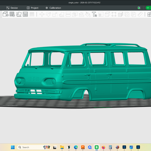Open File Explorer from the taskbar

[x=62, y=147]
